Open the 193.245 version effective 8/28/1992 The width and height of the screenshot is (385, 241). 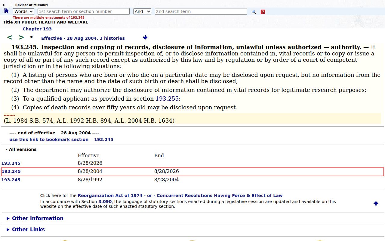[11, 180]
